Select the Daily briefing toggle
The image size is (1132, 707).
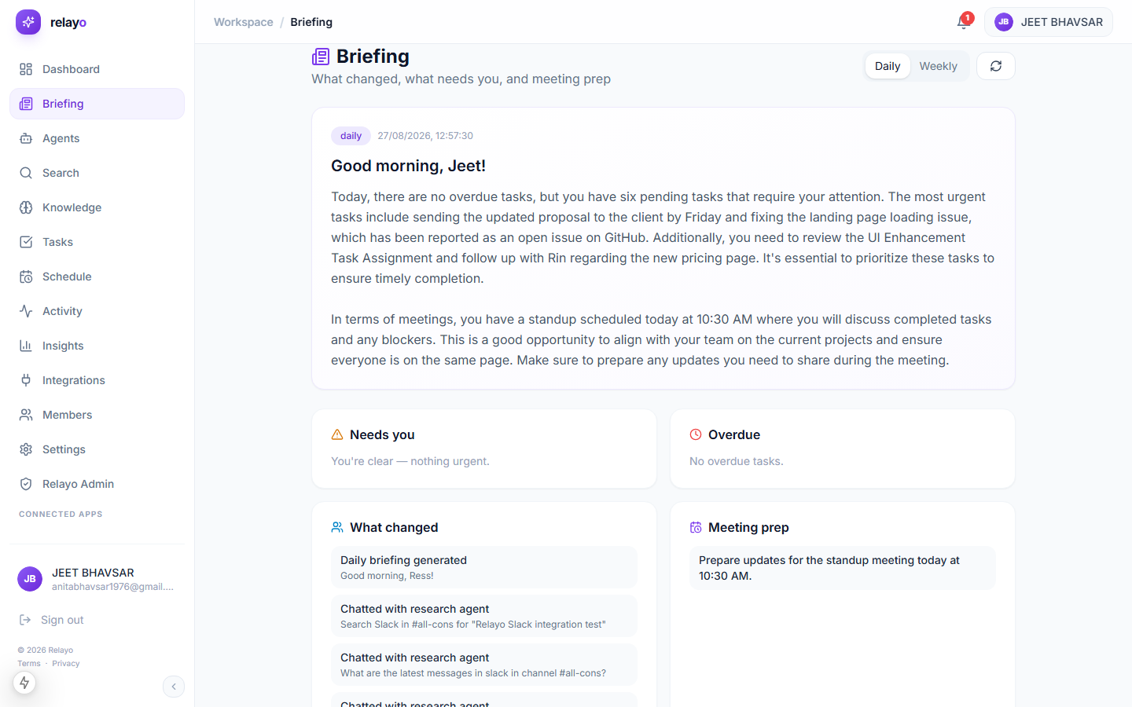[888, 66]
